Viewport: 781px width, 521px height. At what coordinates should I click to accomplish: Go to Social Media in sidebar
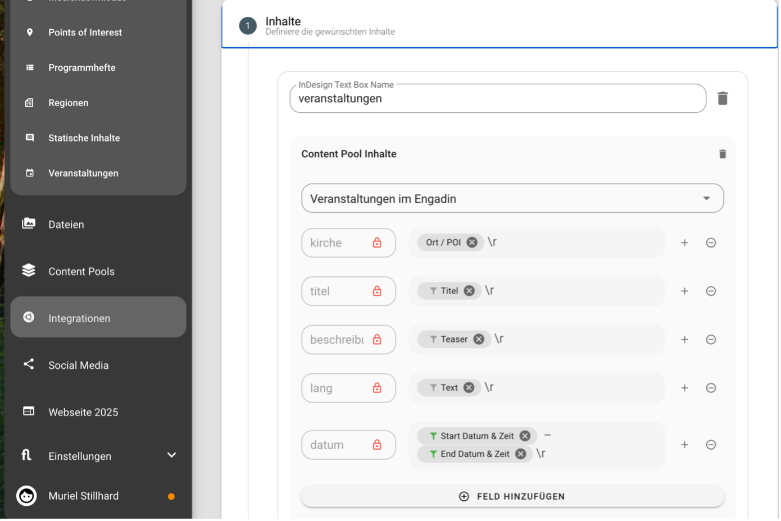(x=79, y=365)
